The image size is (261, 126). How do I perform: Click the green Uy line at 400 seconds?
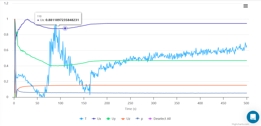200,61
